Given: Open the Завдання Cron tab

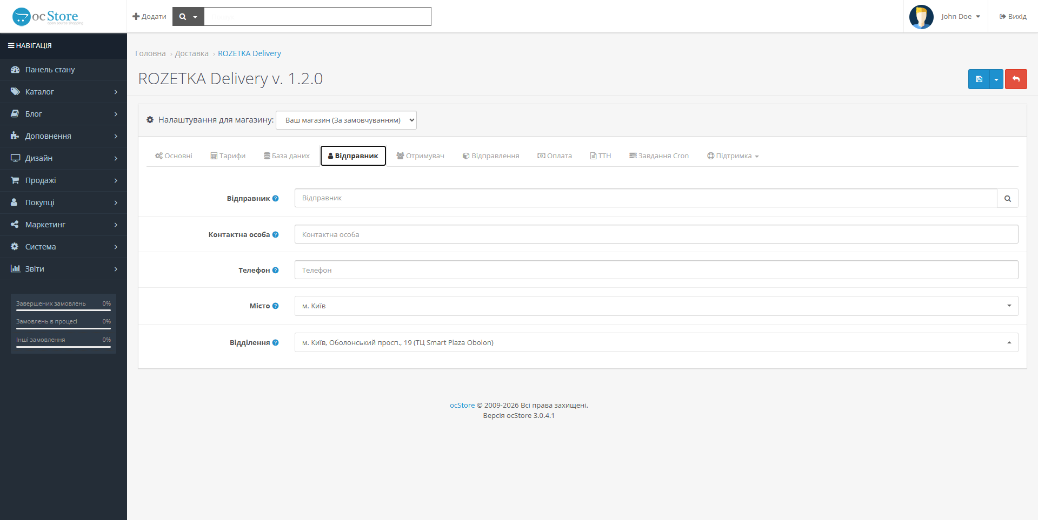Looking at the screenshot, I should tap(659, 156).
